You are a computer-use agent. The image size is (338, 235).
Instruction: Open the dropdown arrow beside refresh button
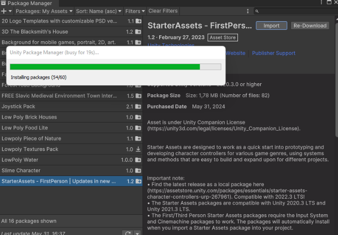[137, 233]
